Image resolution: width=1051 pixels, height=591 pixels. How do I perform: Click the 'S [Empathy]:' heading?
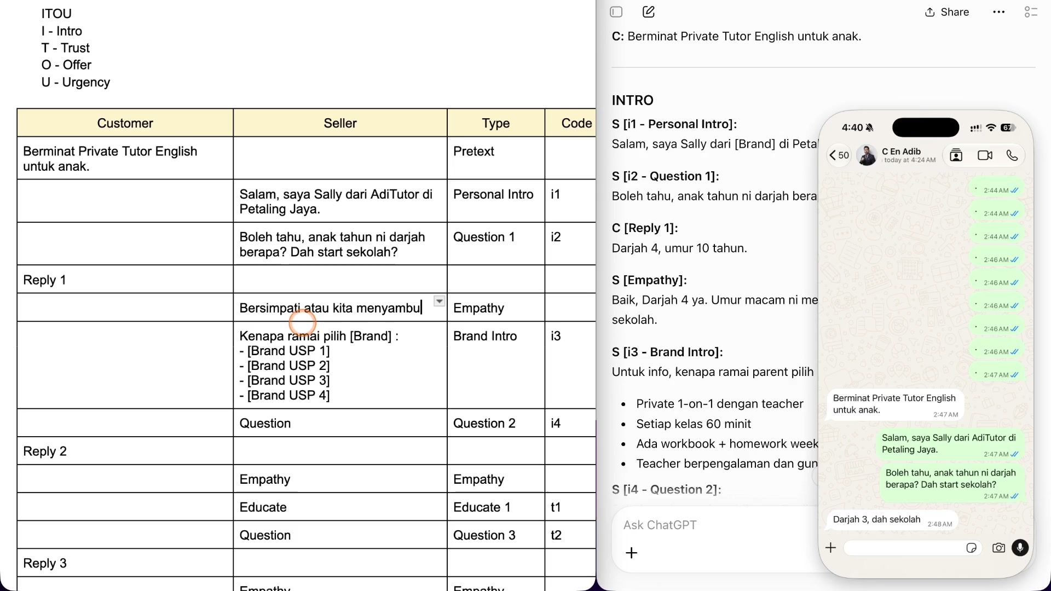pyautogui.click(x=649, y=280)
